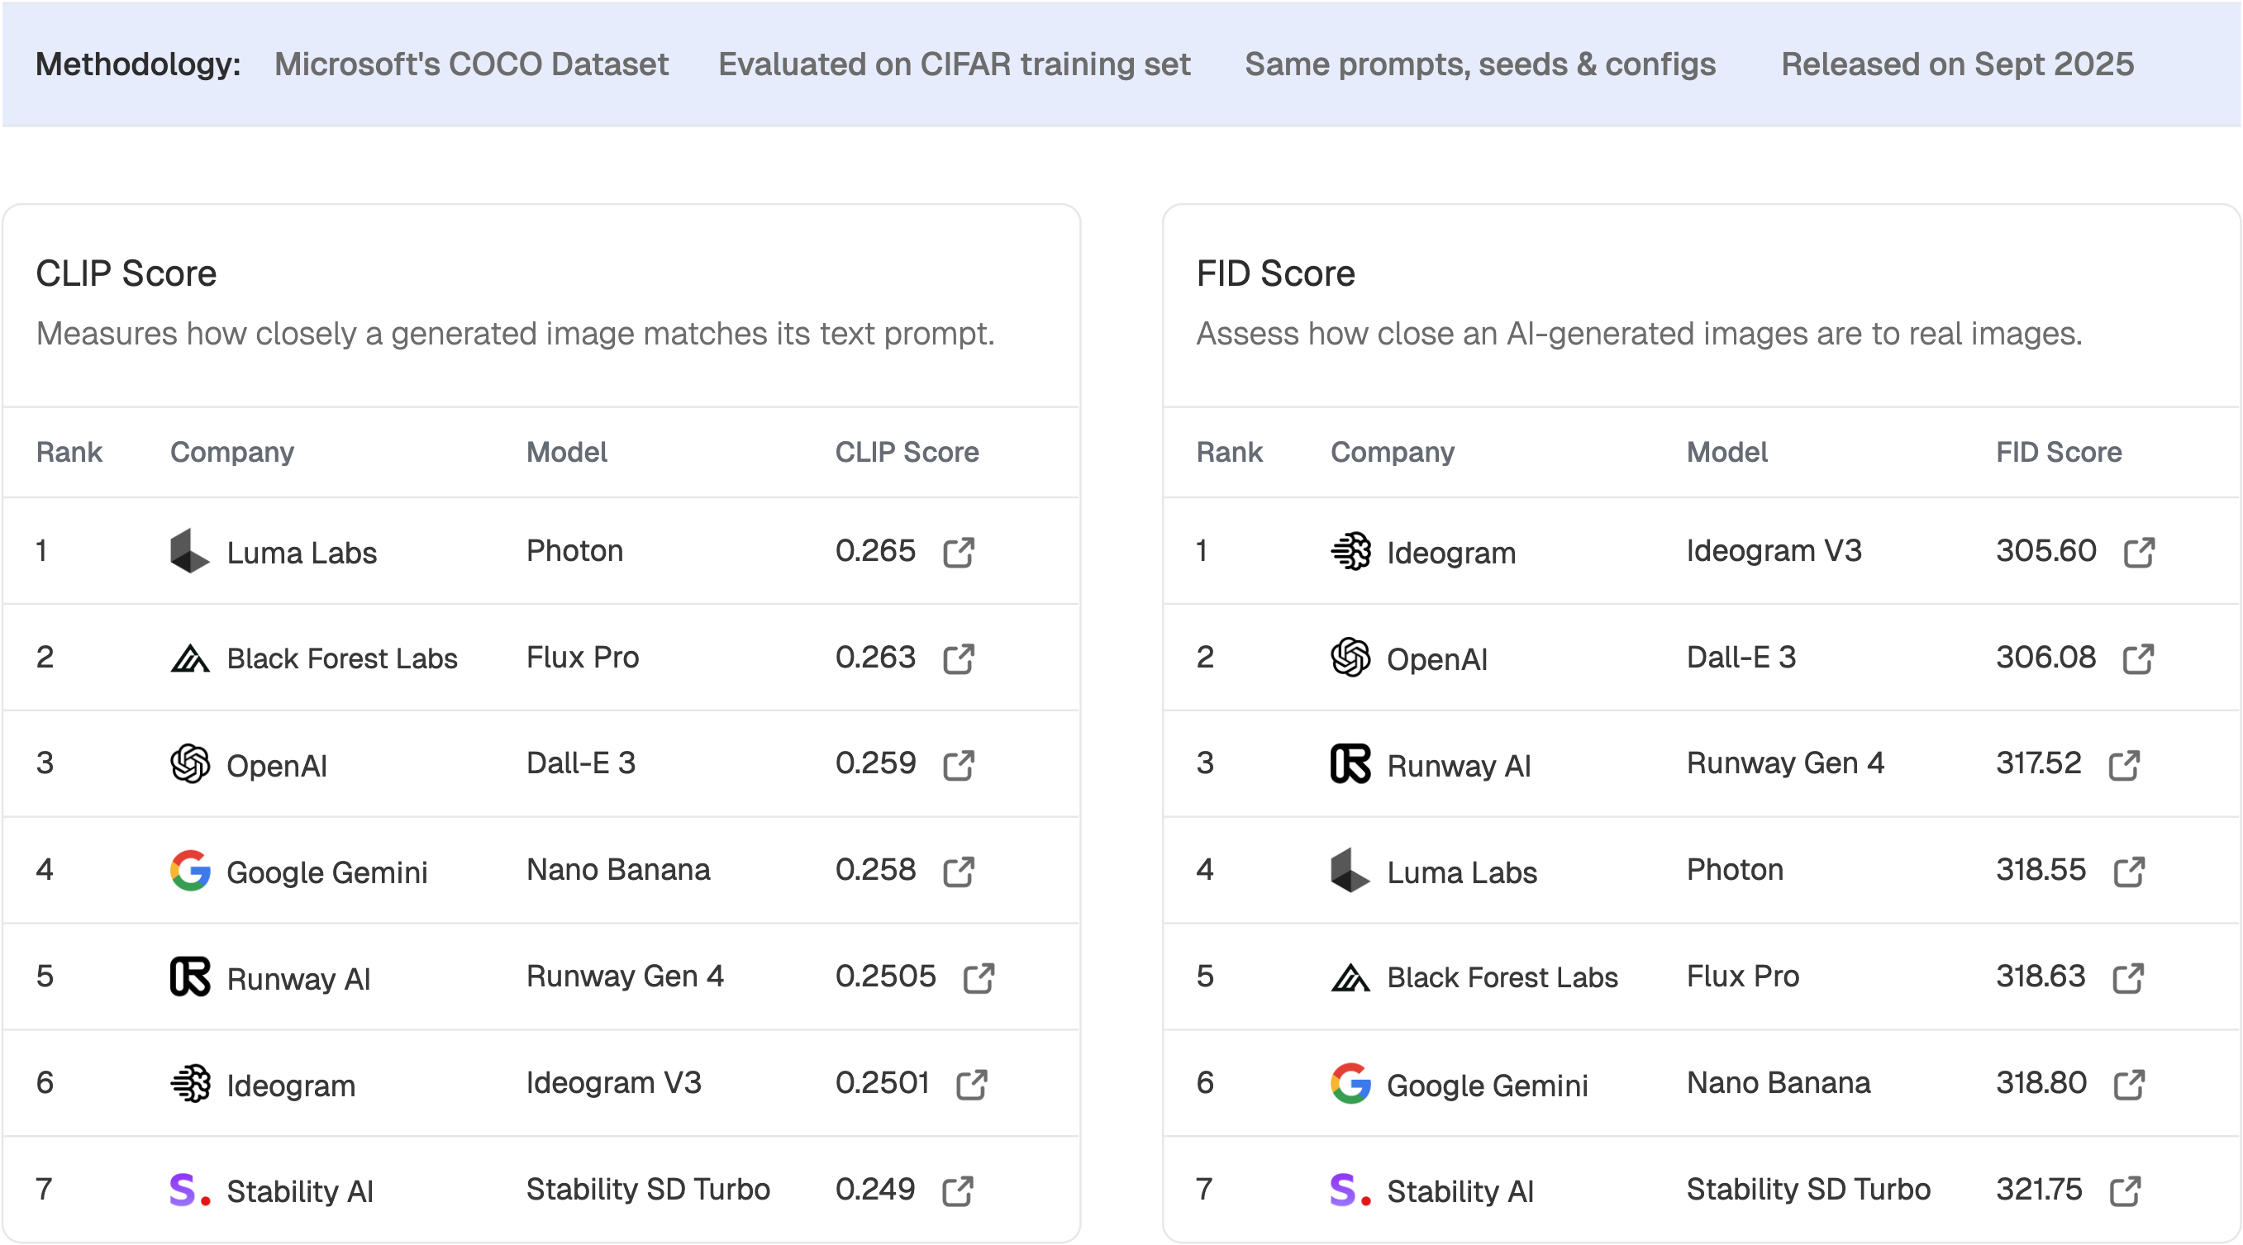
Task: Open external link next to Stability SD Turbo 0.249
Action: point(958,1191)
